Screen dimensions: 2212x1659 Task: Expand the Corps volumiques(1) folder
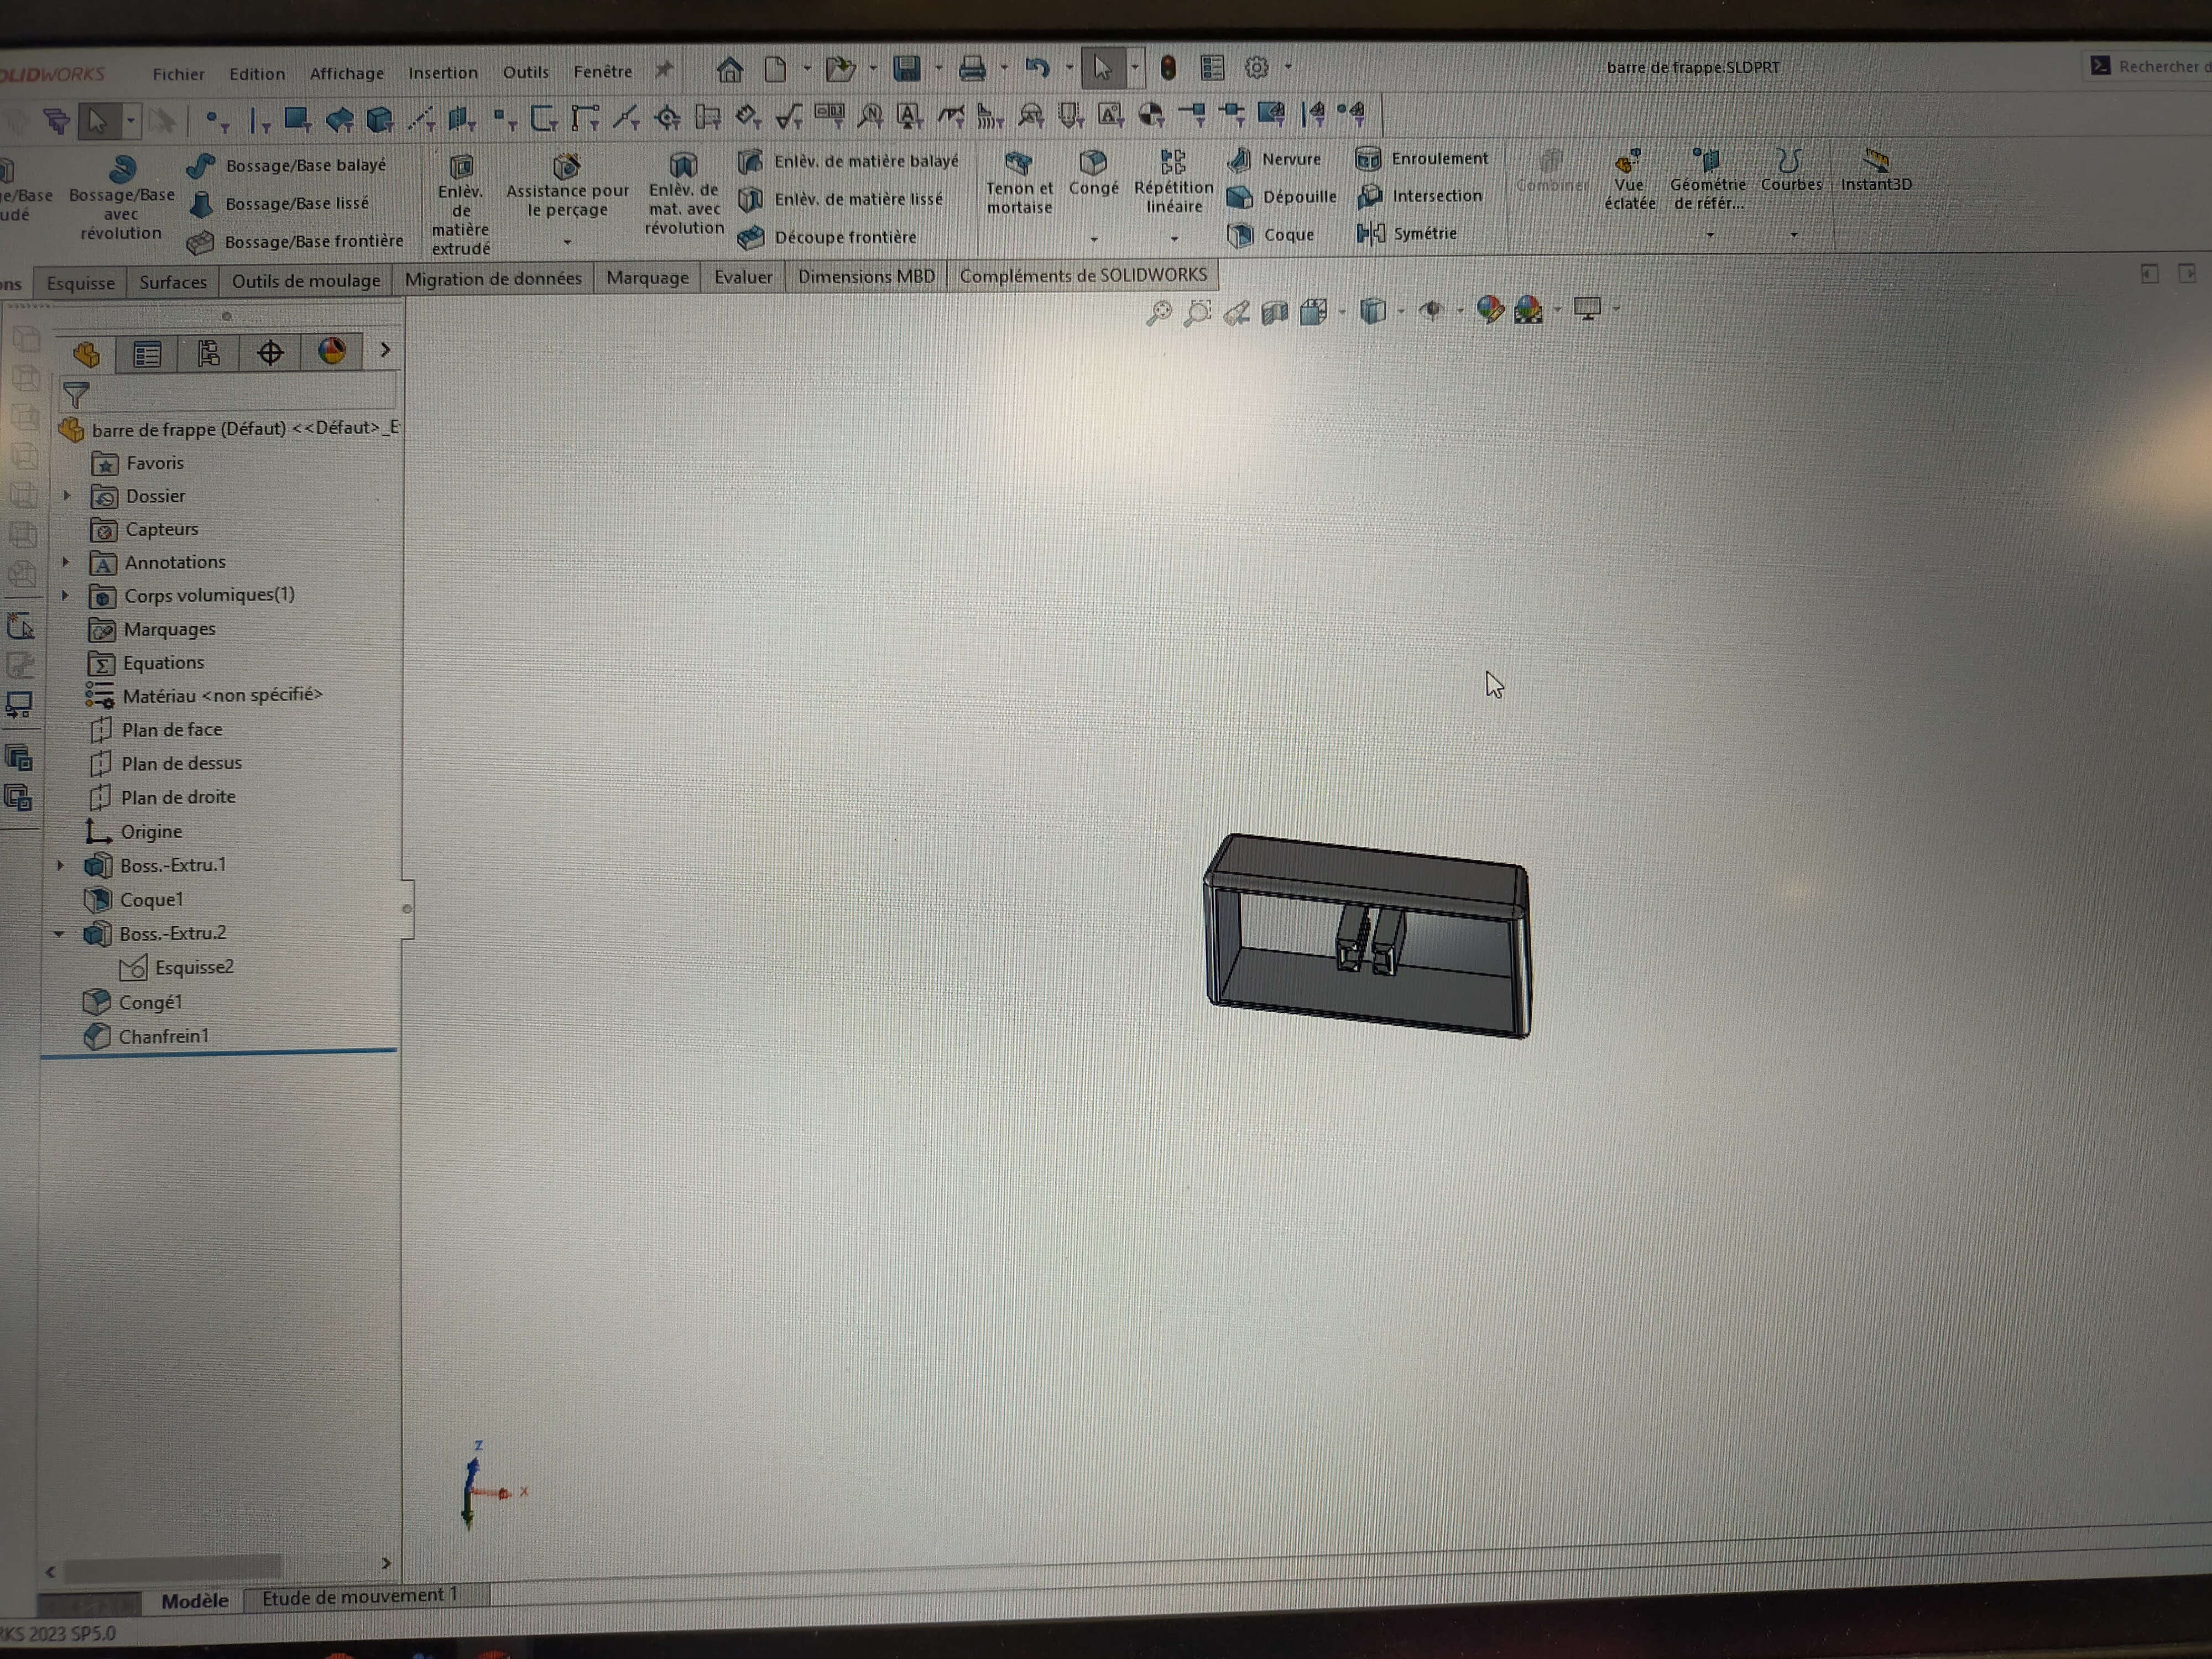(x=66, y=596)
